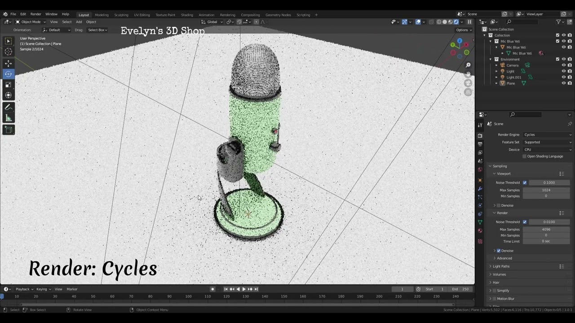The width and height of the screenshot is (575, 323).
Task: Pick the Annotate pencil tool
Action: [9, 107]
